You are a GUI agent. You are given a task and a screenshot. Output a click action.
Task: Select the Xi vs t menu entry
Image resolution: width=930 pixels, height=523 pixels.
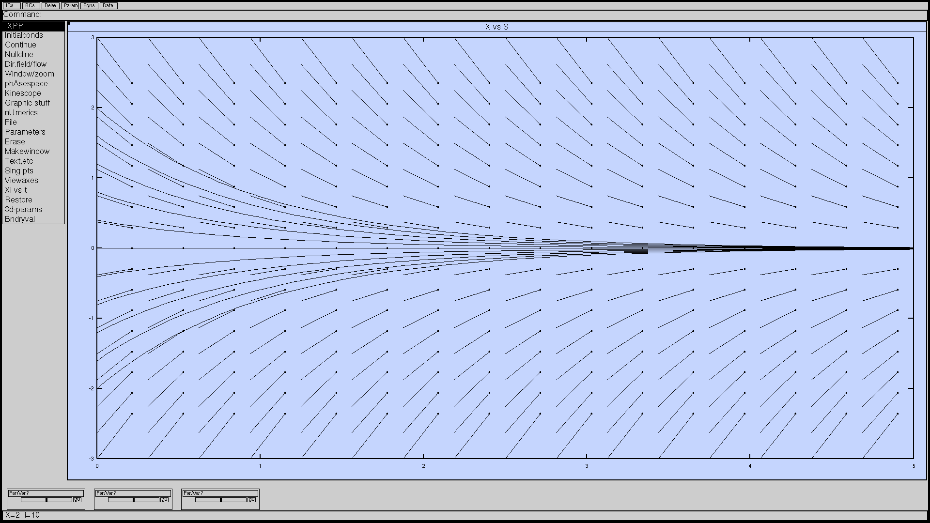[x=33, y=190]
